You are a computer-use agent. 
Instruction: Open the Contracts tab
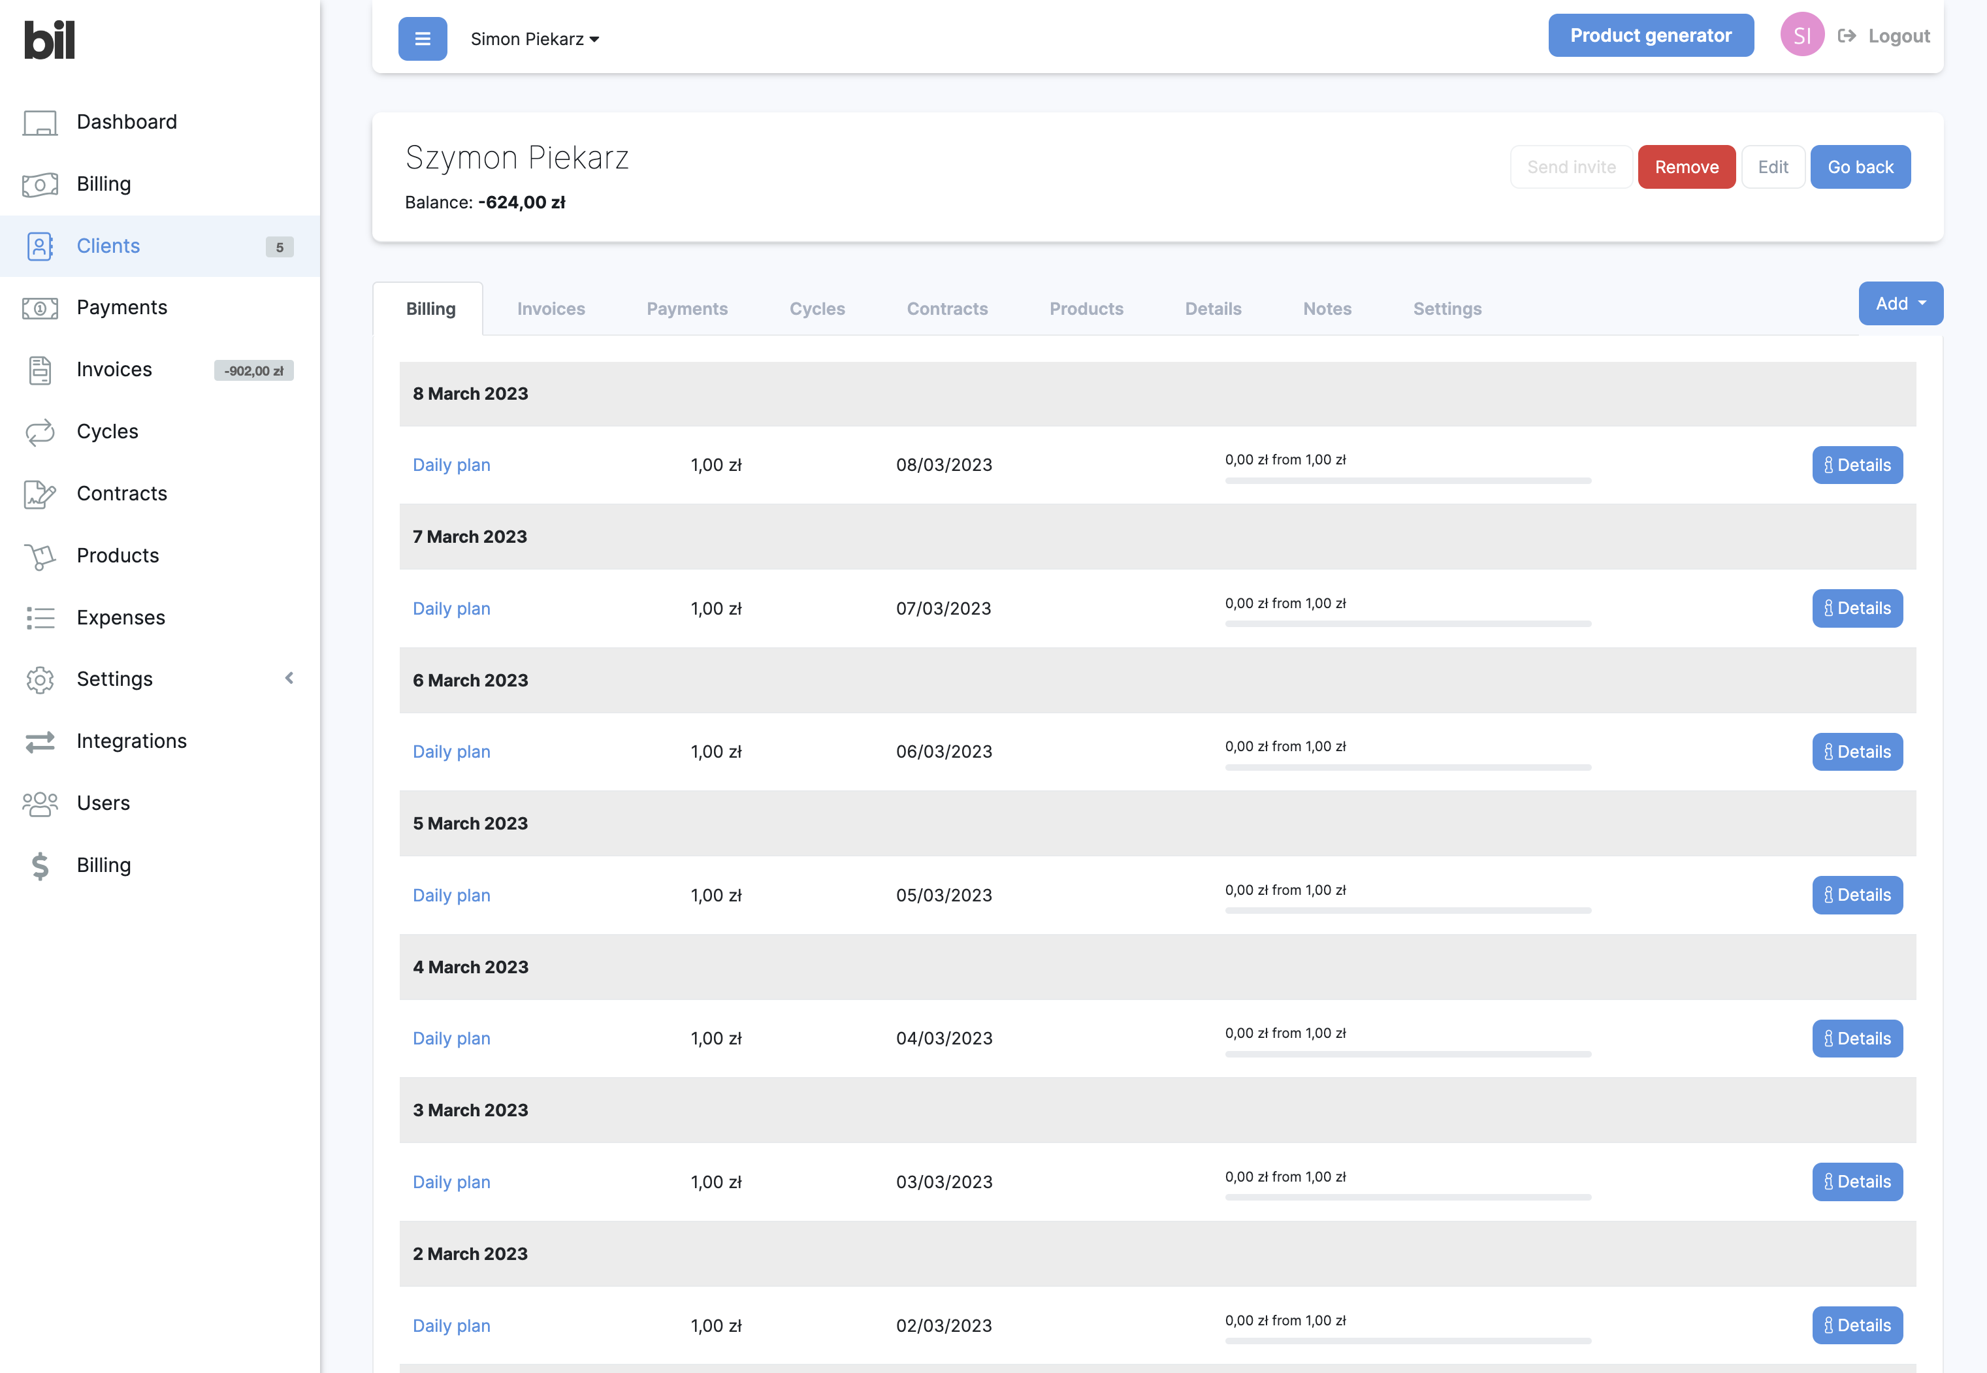(946, 309)
